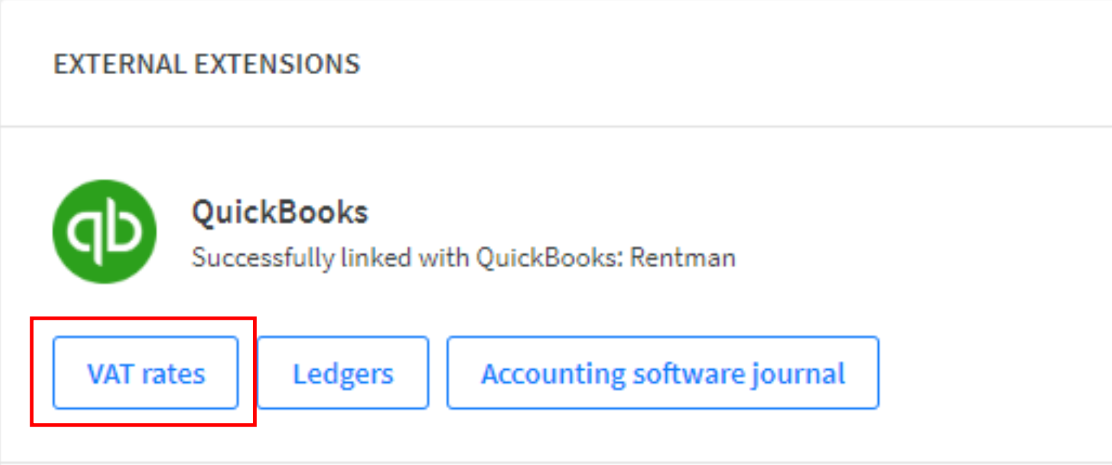Go to Ledgers mapping for QuickBooks
This screenshot has width=1112, height=465.
click(x=343, y=373)
